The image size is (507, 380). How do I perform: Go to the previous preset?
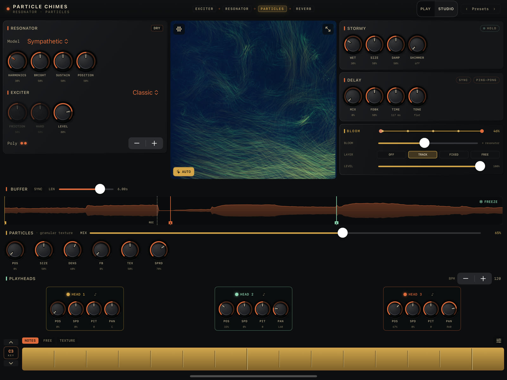coord(466,9)
